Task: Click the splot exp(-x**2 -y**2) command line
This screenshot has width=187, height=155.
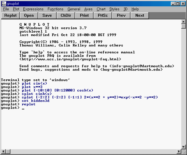Action: [90, 97]
